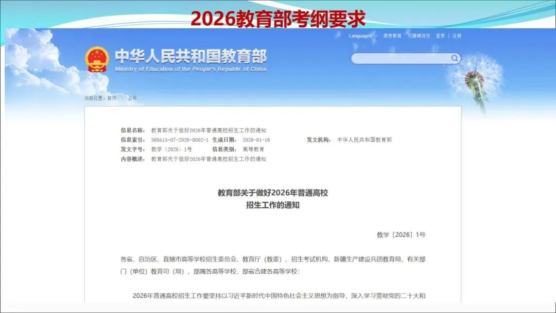Click the 中华人民共和国教育部 site title
The height and width of the screenshot is (313, 556).
(x=191, y=56)
